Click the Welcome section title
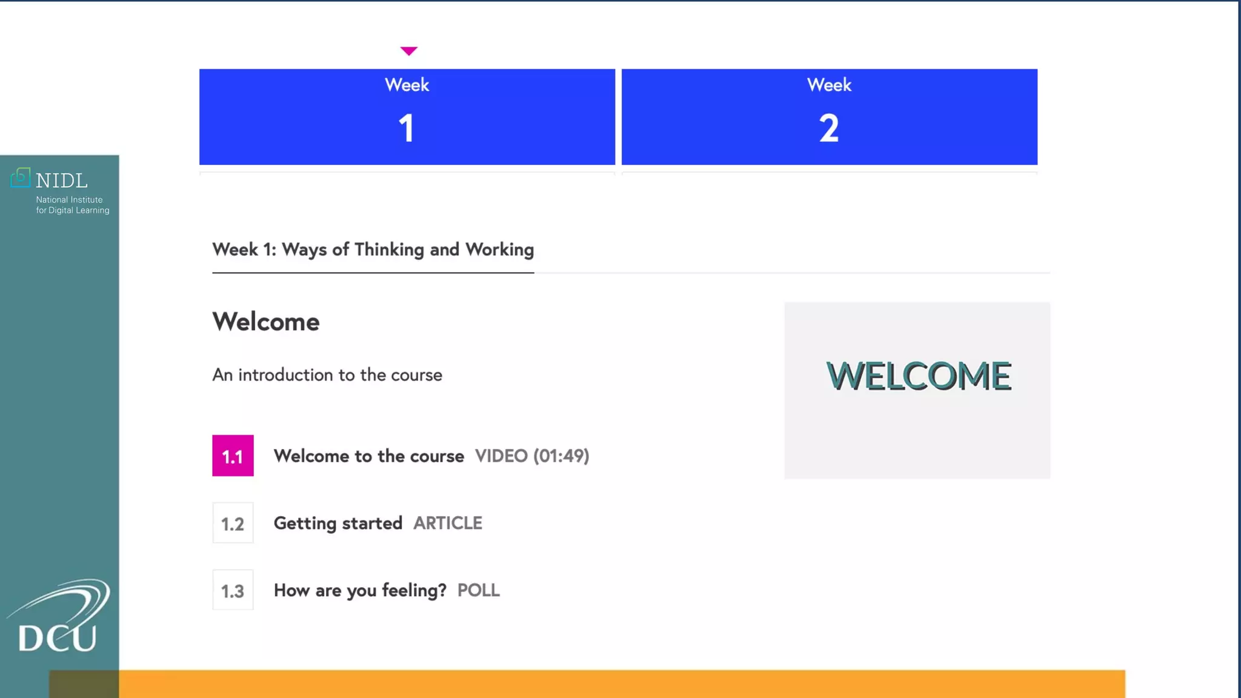The height and width of the screenshot is (698, 1241). (265, 322)
